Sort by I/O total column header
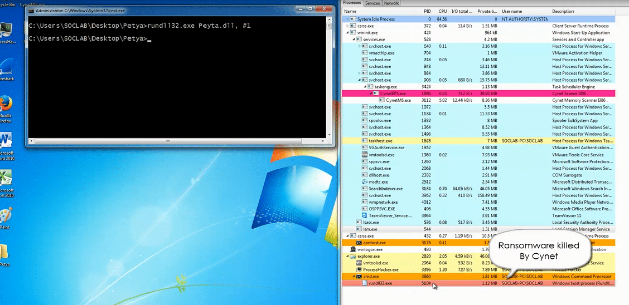The image size is (629, 305). click(x=462, y=12)
